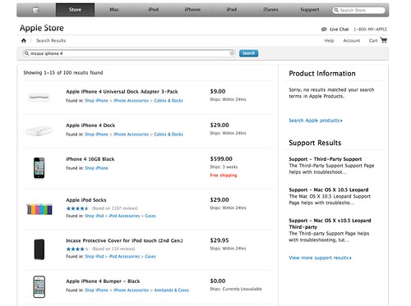
Task: Go to the iPod tab
Action: tap(154, 10)
